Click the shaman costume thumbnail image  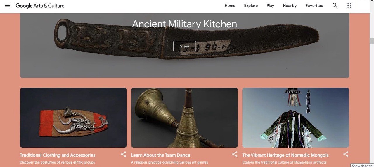[x=296, y=118]
